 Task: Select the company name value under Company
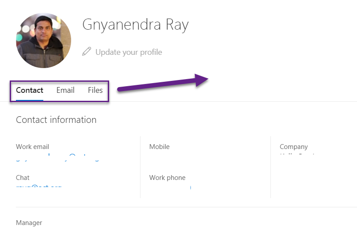click(297, 154)
